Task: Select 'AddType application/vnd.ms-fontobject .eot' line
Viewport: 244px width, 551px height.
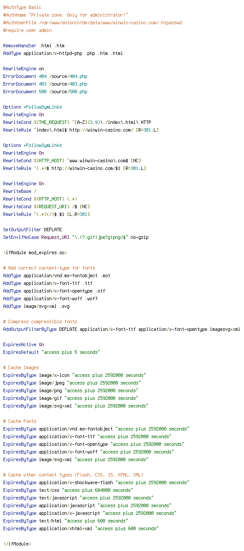Action: point(57,275)
